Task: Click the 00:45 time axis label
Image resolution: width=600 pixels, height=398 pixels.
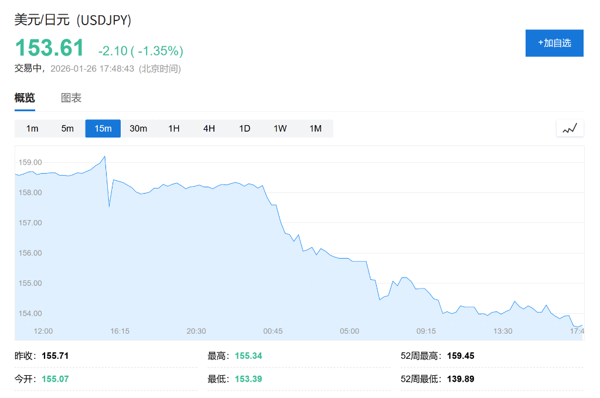Action: (272, 331)
